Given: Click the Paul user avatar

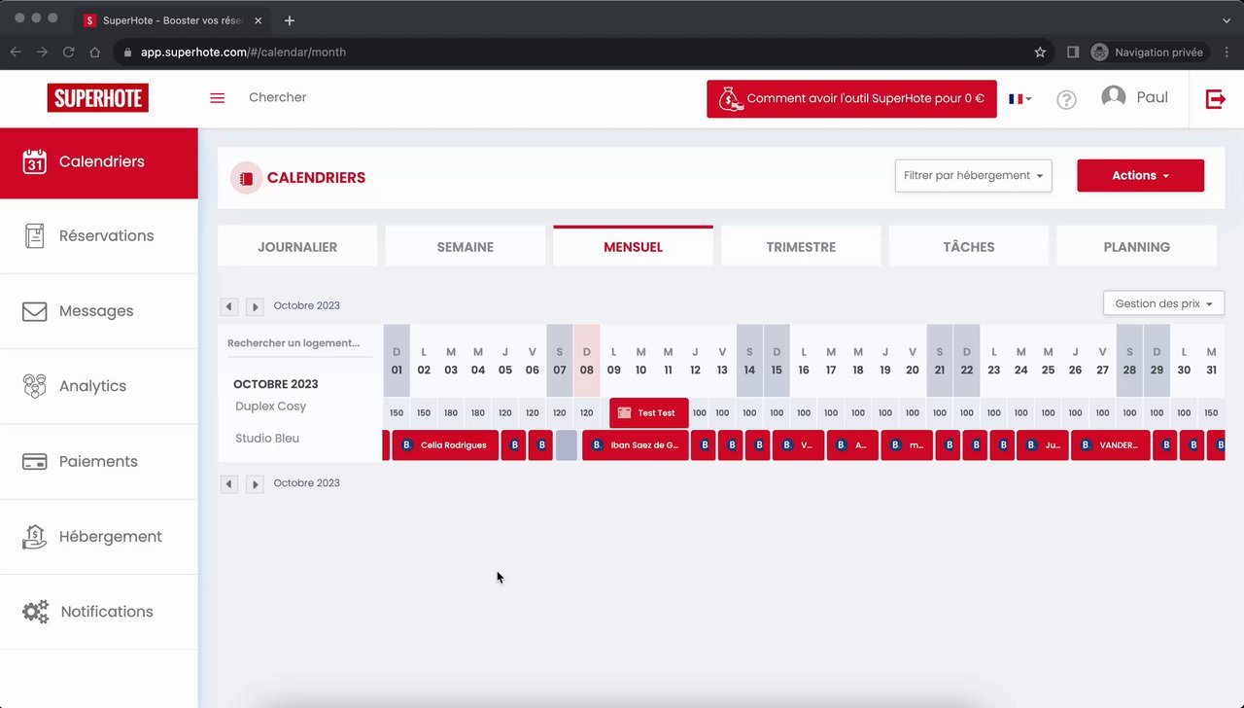Looking at the screenshot, I should [x=1114, y=96].
